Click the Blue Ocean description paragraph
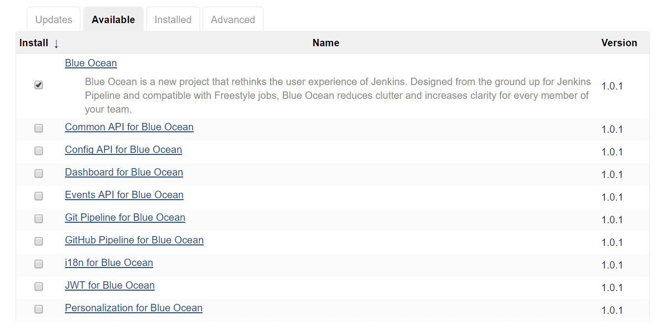Viewport: 656px width, 328px height. [338, 95]
